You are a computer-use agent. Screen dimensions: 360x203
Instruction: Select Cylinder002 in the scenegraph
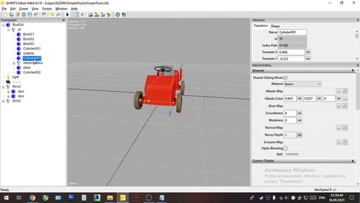point(32,72)
